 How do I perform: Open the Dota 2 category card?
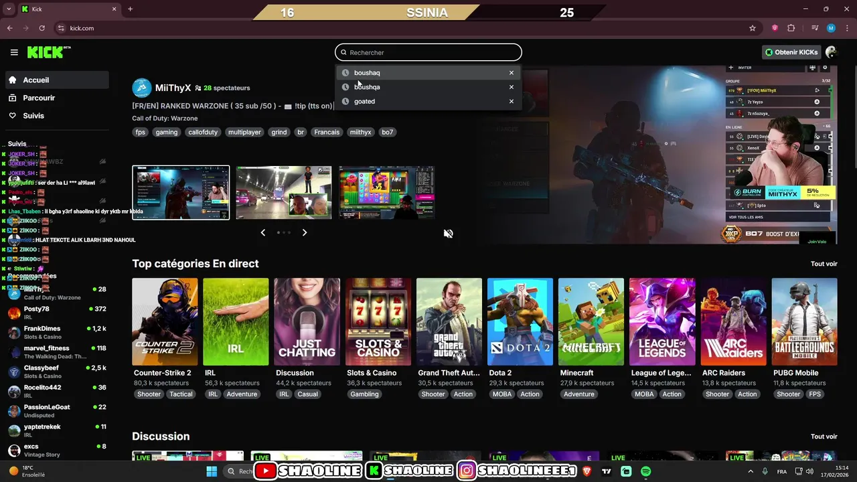point(520,322)
